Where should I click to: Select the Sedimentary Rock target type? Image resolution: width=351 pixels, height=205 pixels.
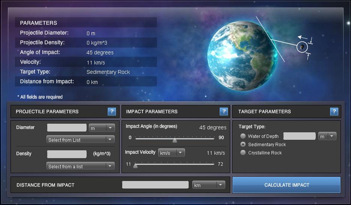pyautogui.click(x=243, y=144)
